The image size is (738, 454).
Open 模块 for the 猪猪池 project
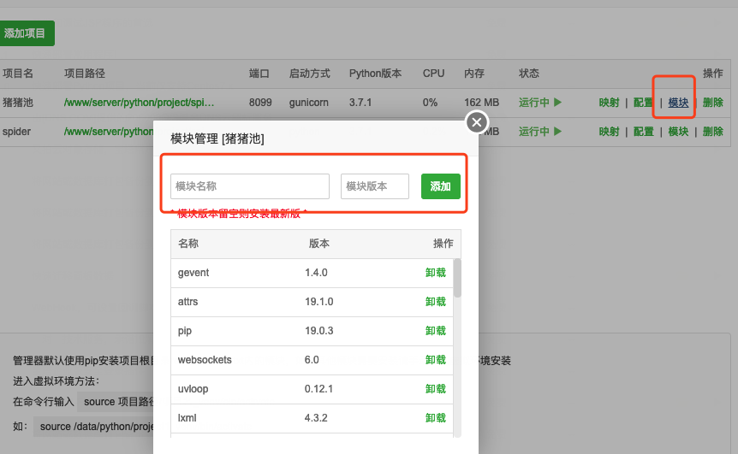678,103
